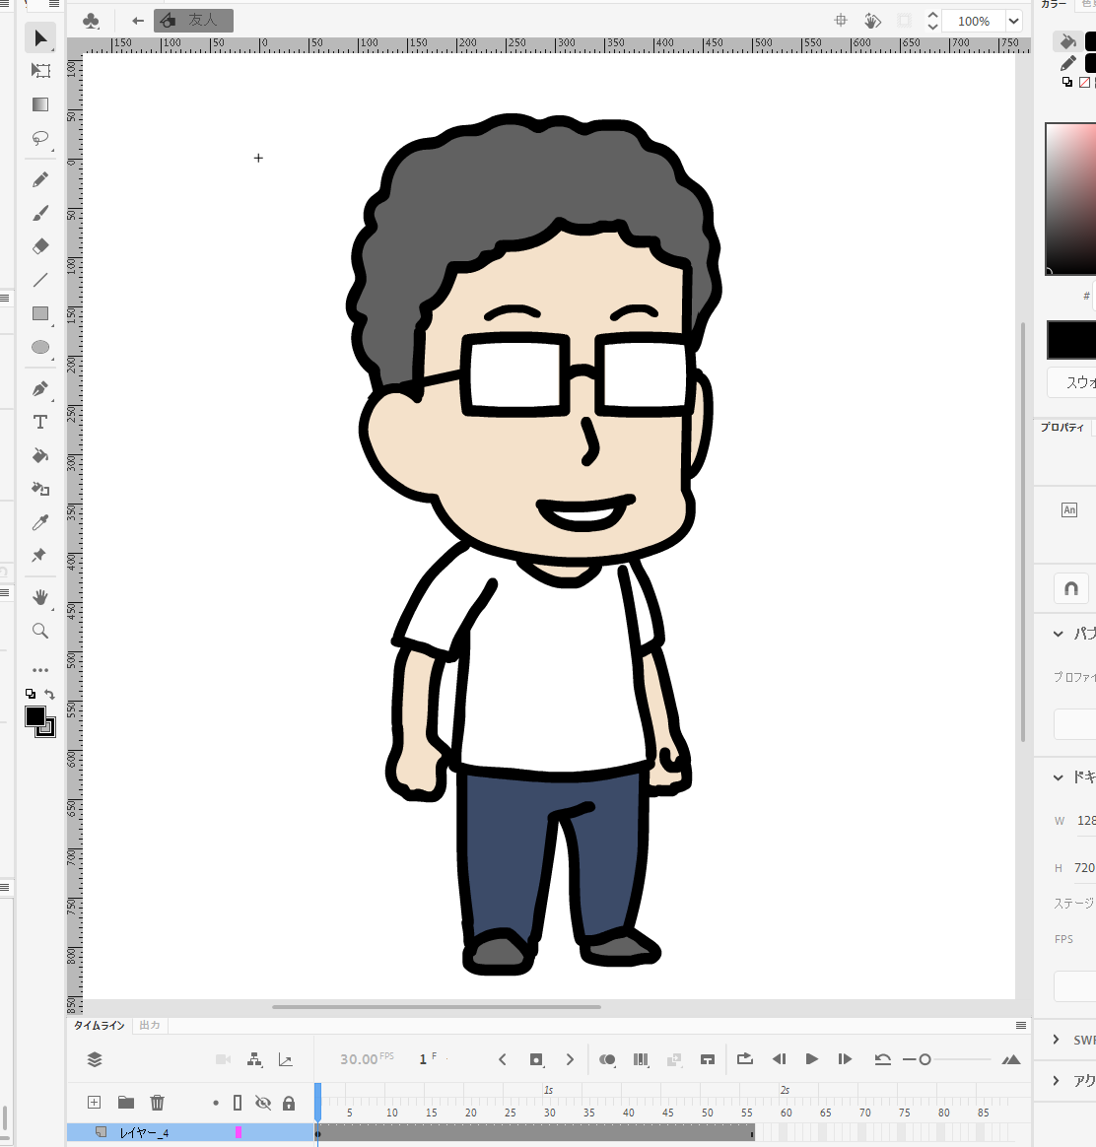Play the timeline animation
The height and width of the screenshot is (1147, 1096).
tap(811, 1059)
